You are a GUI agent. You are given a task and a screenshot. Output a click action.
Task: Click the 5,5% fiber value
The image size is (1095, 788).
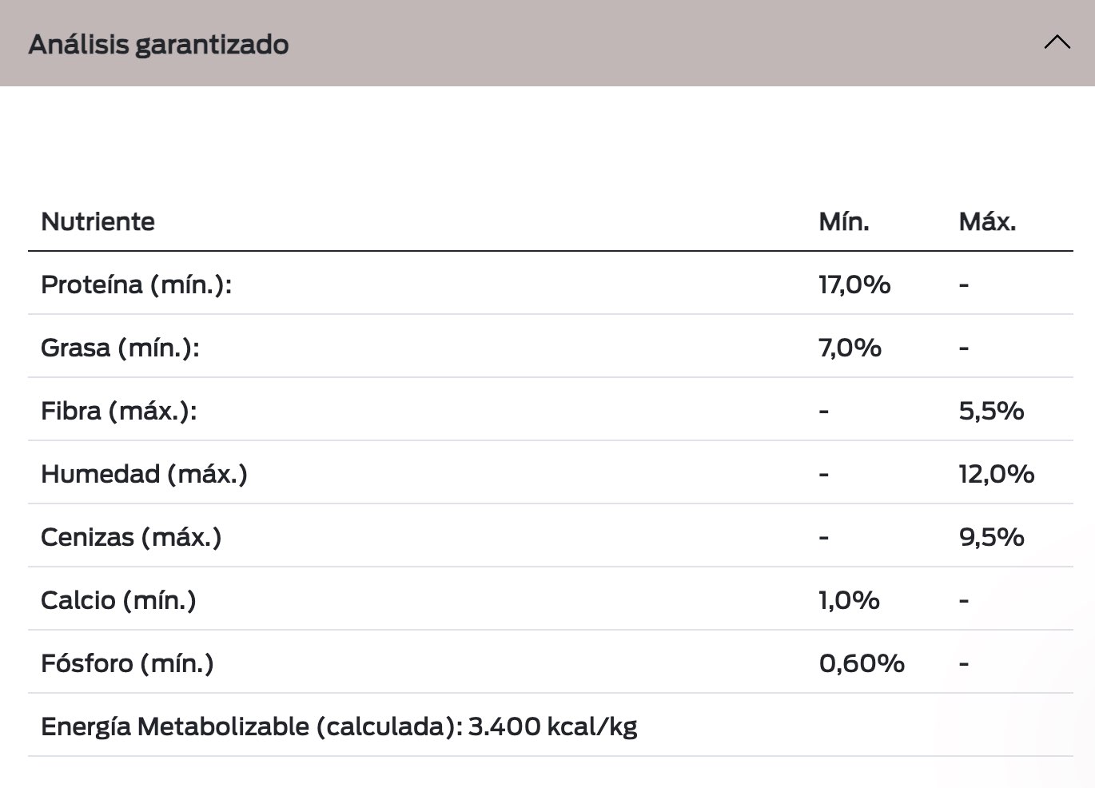pyautogui.click(x=991, y=411)
